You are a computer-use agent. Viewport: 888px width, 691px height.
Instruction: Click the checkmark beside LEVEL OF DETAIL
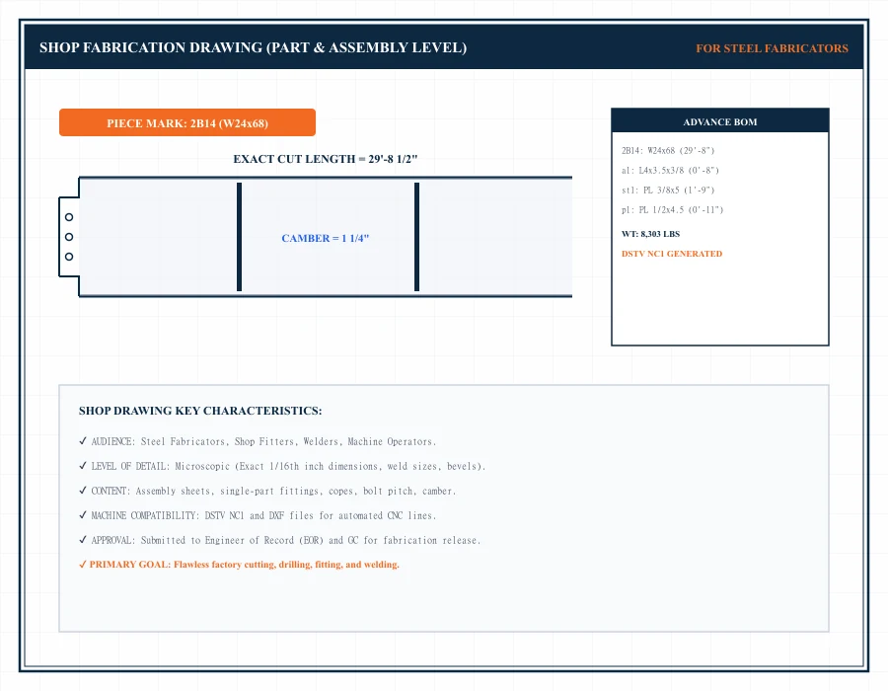83,466
